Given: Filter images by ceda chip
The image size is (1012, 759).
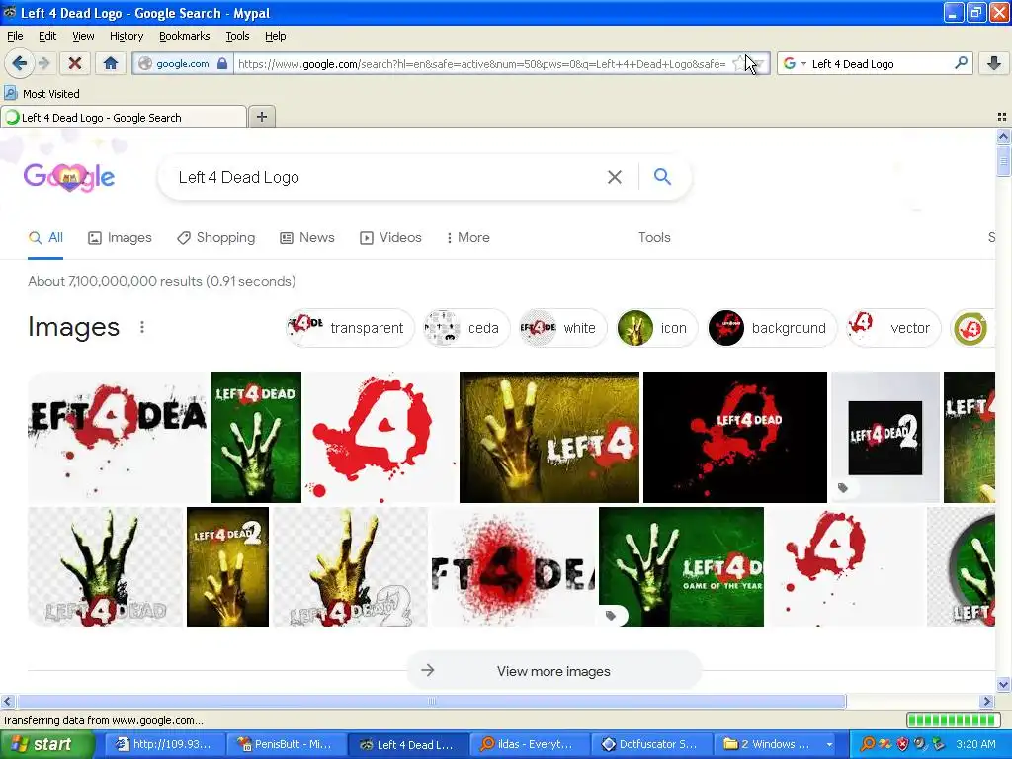Looking at the screenshot, I should tap(466, 328).
